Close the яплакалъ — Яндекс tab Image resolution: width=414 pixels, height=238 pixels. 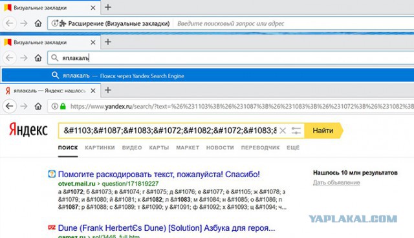[x=93, y=91]
